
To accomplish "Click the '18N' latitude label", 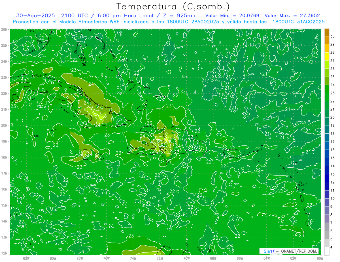I will pyautogui.click(x=4, y=157).
